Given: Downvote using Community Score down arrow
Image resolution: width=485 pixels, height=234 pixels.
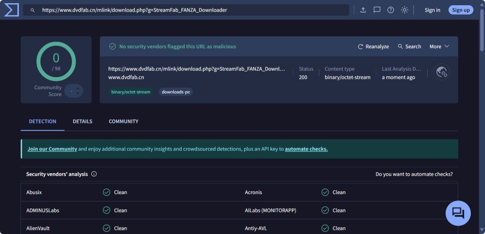Looking at the screenshot, I should pyautogui.click(x=78, y=94).
